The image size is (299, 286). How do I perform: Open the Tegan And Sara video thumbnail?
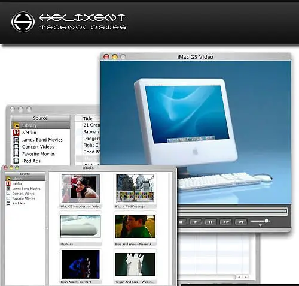tap(135, 264)
